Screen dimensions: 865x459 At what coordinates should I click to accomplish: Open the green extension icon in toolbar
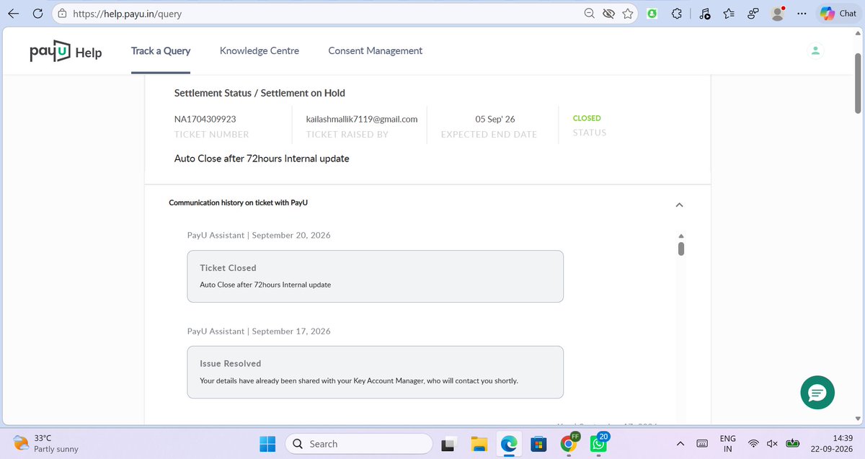[x=652, y=13]
